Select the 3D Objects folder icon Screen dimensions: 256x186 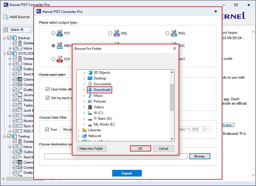pos(90,73)
